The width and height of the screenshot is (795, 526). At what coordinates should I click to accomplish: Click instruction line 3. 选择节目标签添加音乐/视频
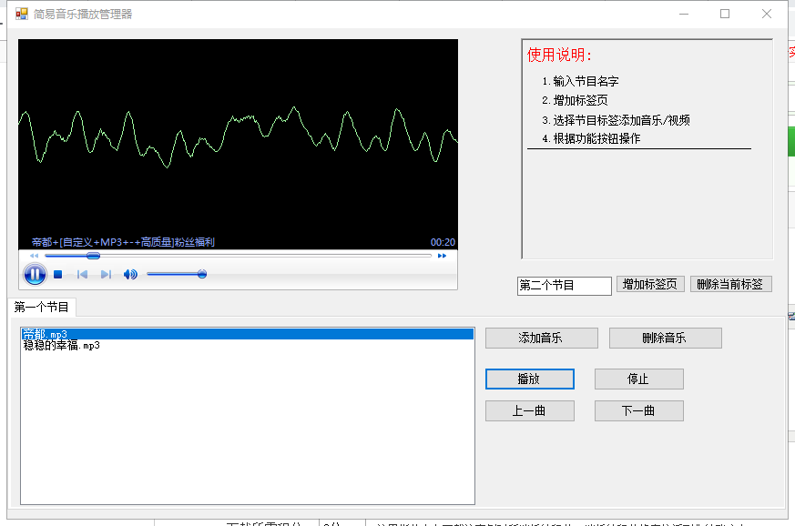click(616, 120)
